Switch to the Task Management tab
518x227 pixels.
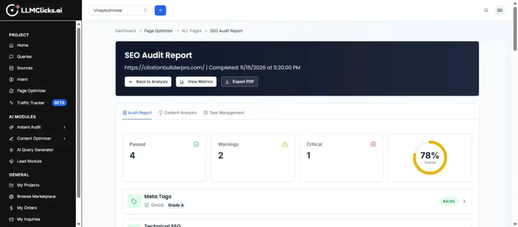coord(224,113)
